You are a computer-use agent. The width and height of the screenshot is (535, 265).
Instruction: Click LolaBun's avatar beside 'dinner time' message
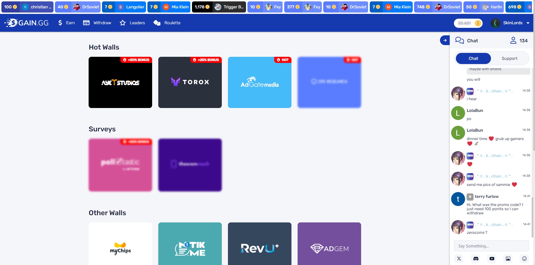458,133
